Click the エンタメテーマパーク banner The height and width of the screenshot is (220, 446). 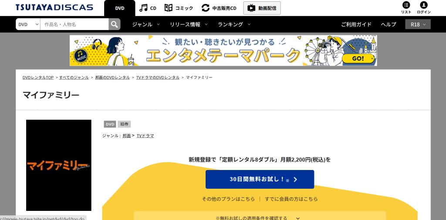tap(223, 50)
